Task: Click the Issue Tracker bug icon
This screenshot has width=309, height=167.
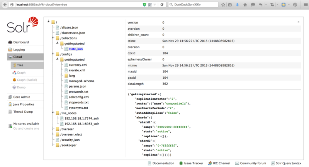Action: click(181, 163)
